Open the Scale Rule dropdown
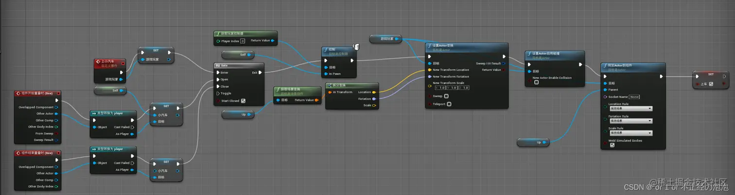Screen dimensions: 735x195 [x=630, y=133]
